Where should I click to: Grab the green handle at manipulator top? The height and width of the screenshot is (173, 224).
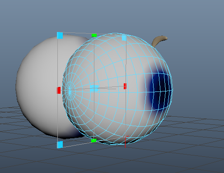tap(94, 35)
